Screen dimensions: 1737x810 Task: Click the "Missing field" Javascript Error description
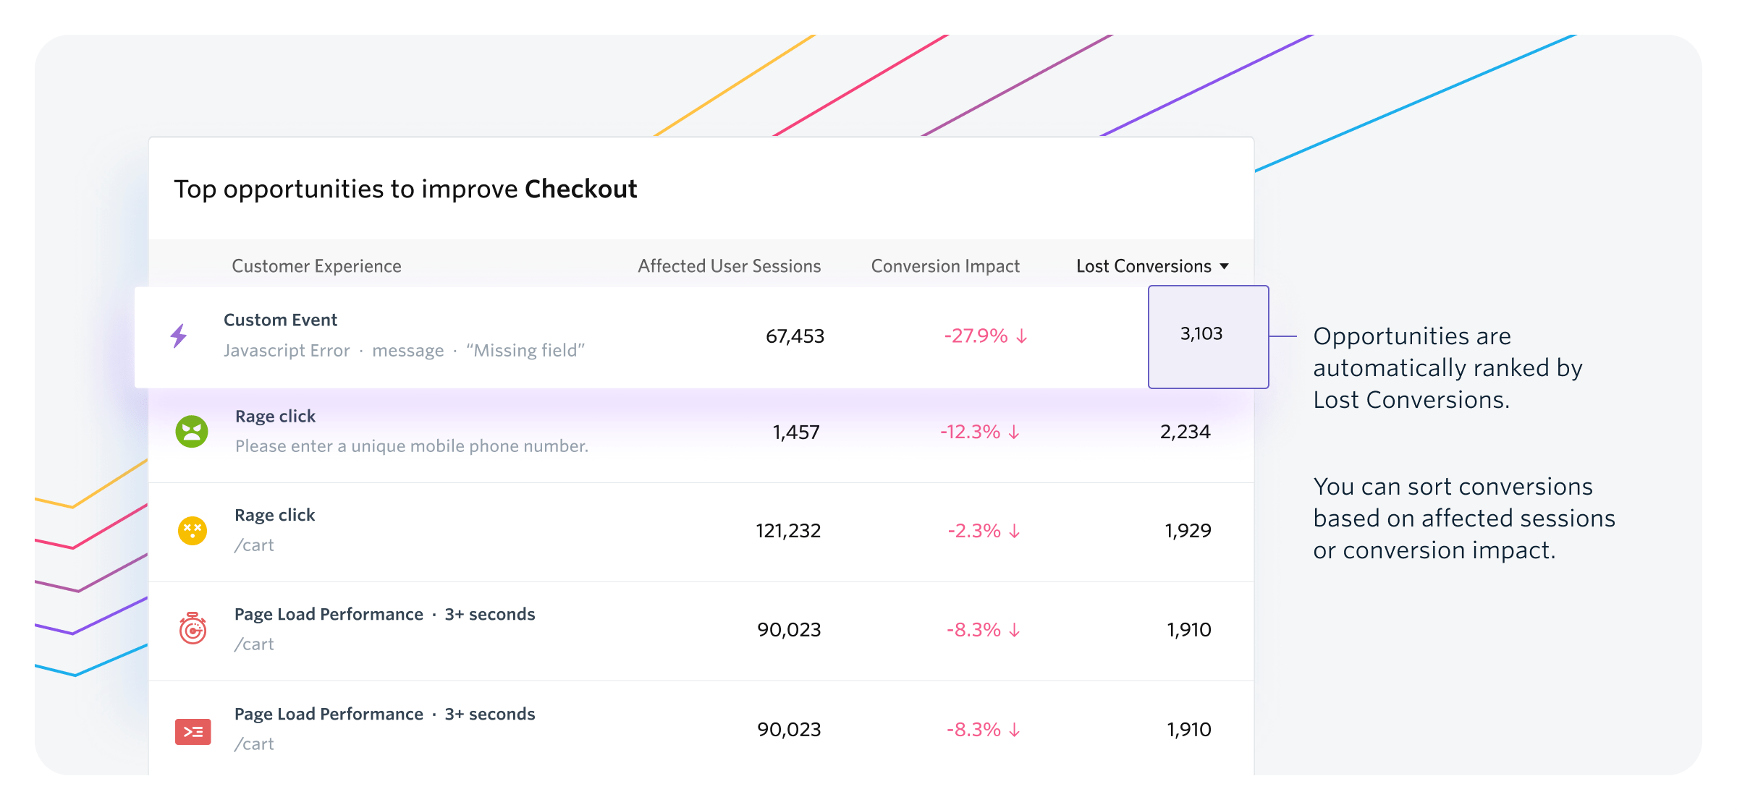tap(404, 351)
